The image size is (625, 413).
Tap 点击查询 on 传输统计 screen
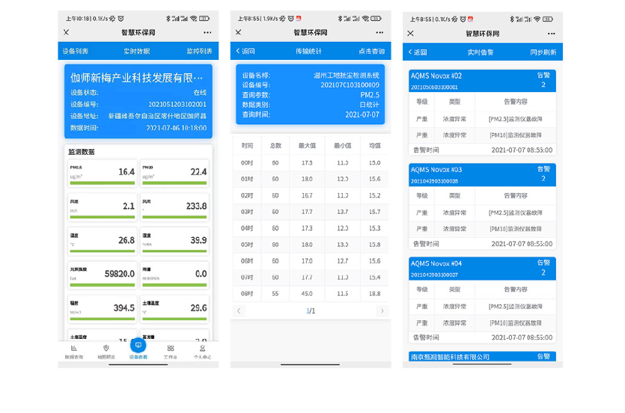(371, 51)
